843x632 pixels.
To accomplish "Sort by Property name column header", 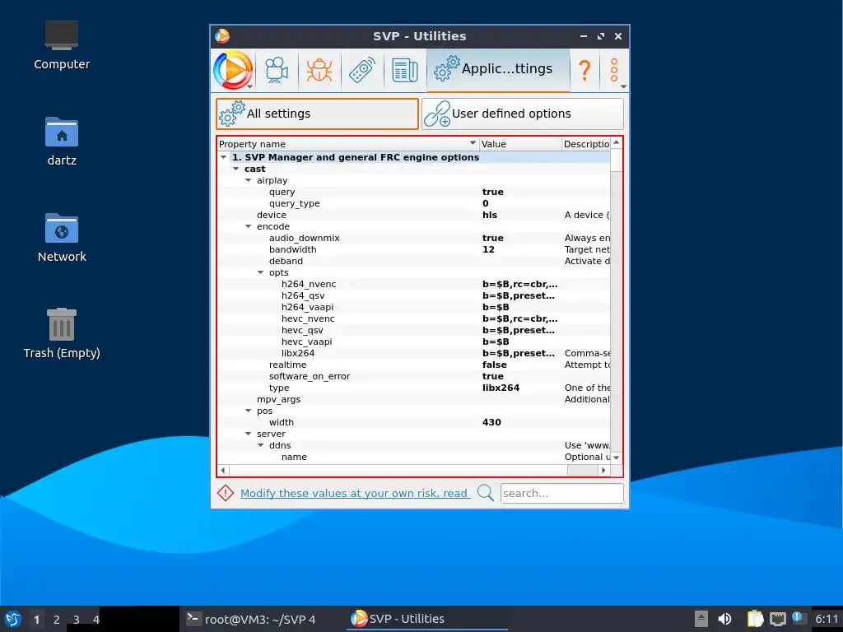I will [x=348, y=143].
